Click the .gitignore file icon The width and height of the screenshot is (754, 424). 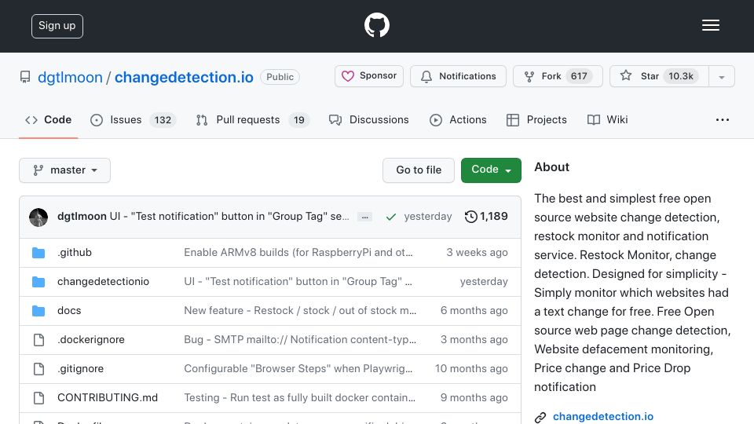pyautogui.click(x=39, y=369)
